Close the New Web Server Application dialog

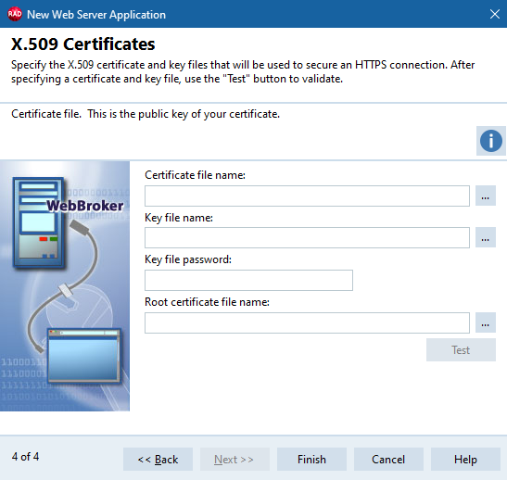[495, 14]
